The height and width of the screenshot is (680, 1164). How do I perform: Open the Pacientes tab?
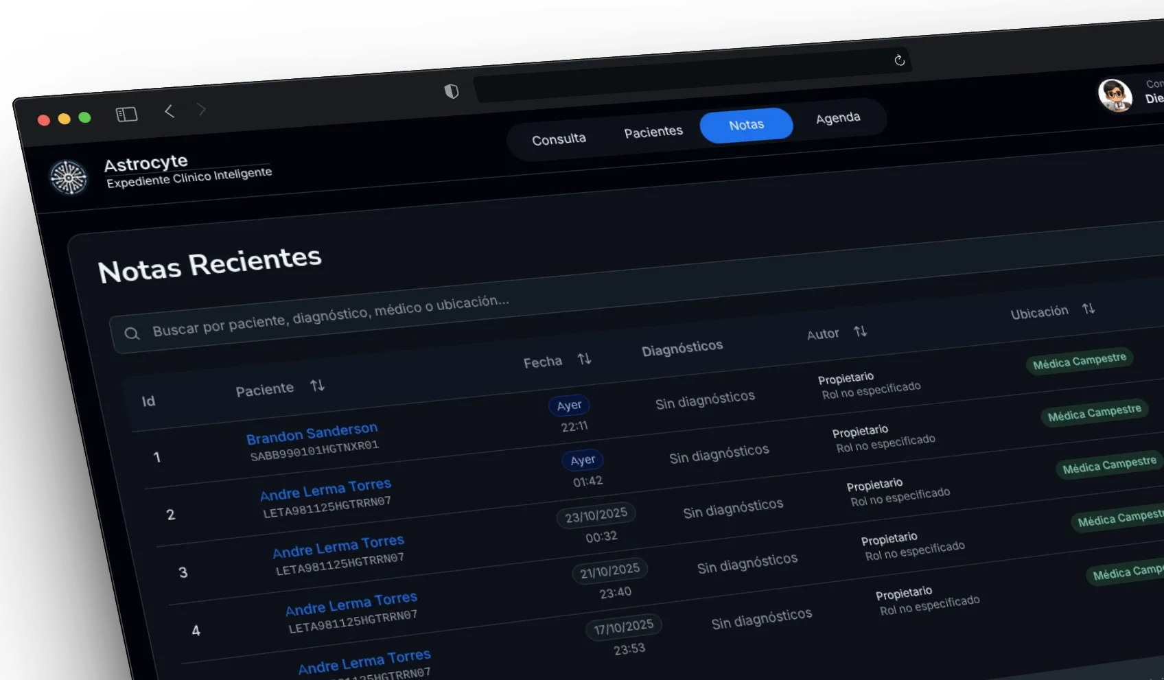point(653,132)
